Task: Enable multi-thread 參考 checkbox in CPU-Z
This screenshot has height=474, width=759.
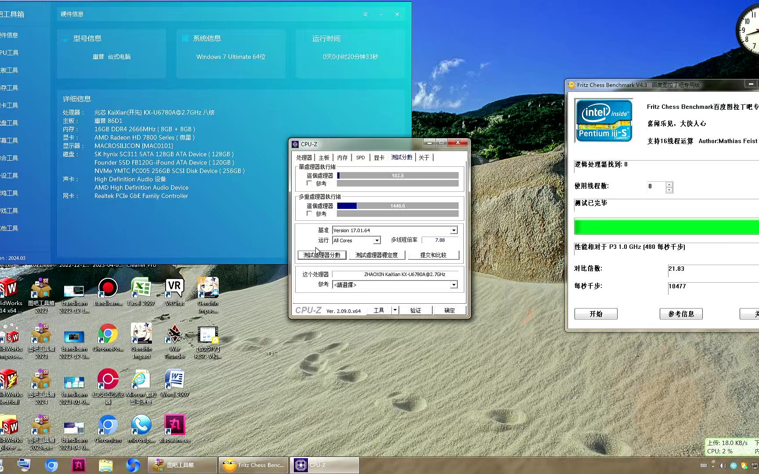Action: pos(309,214)
